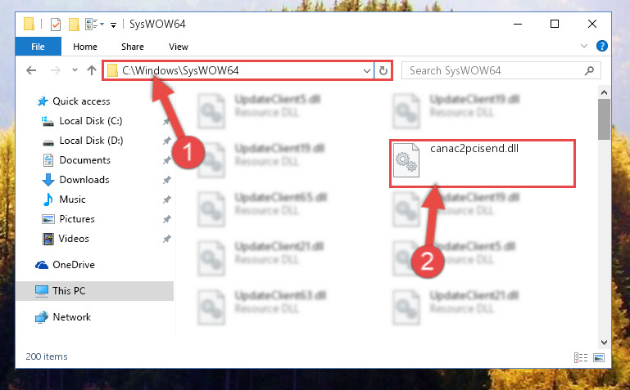Open the Help question mark icon
The image size is (630, 390).
(x=601, y=46)
